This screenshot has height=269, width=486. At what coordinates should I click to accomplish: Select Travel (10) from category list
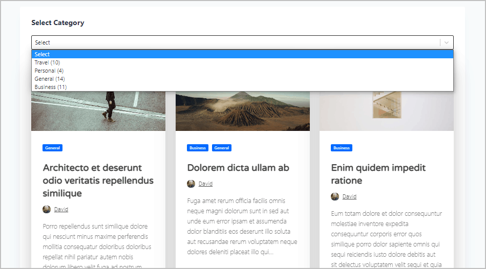coord(47,62)
